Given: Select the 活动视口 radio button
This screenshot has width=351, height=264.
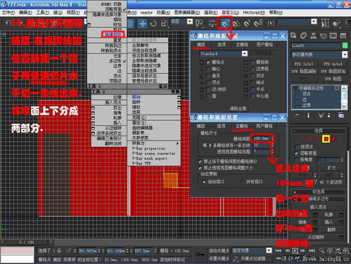Looking at the screenshot, I should click(x=204, y=182).
